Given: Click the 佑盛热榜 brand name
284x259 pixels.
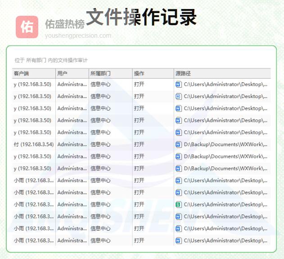Looking at the screenshot, I should coord(65,24).
